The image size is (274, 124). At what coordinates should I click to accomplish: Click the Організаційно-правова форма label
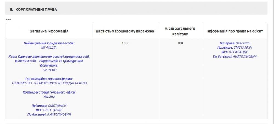click(x=49, y=79)
